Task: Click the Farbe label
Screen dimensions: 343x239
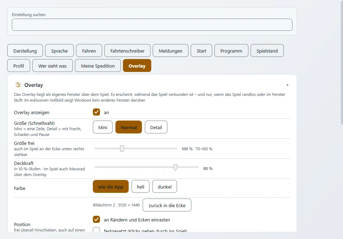Action: (x=20, y=188)
